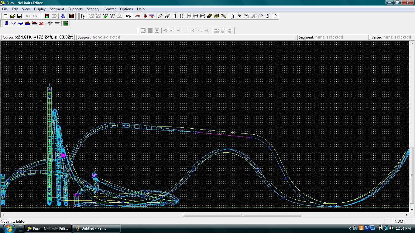
Task: Select the diagonal olive plank icon
Action: 224,16
